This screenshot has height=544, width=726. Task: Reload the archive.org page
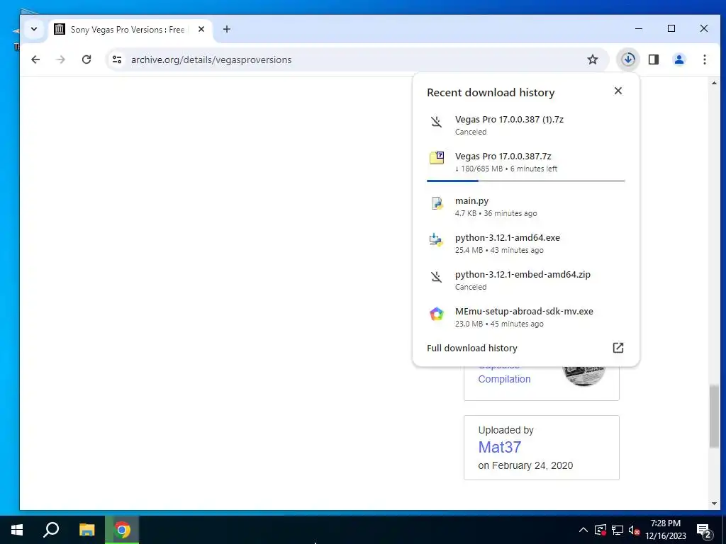coord(86,59)
